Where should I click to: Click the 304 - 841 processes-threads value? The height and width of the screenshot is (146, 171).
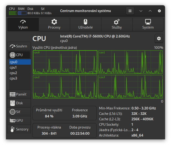(x=49, y=133)
